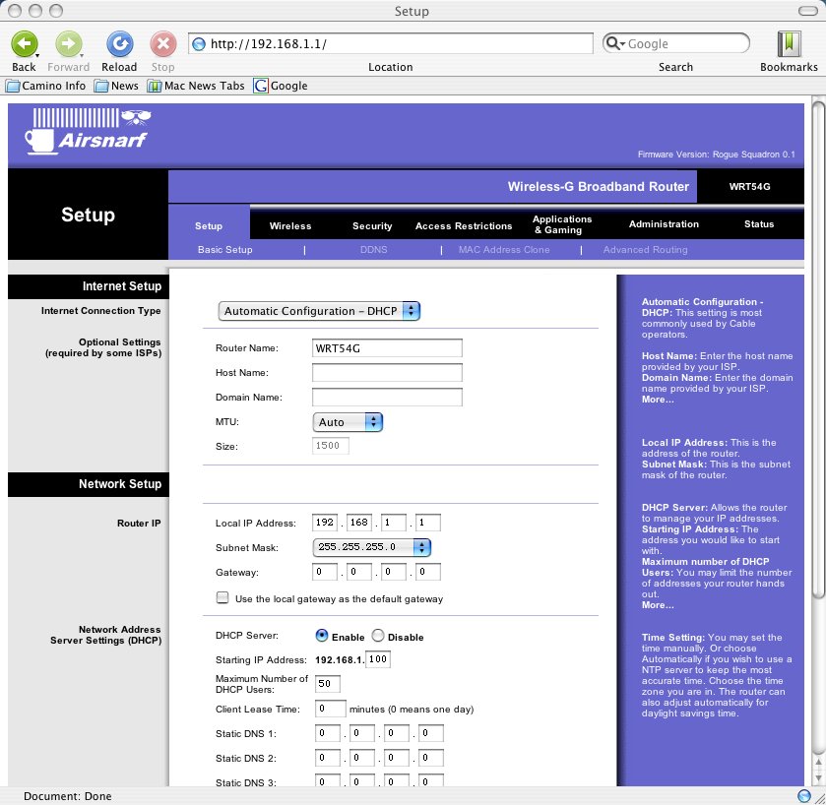Open the Mac News Tabs bookmark
Image resolution: width=826 pixels, height=805 pixels.
(195, 86)
